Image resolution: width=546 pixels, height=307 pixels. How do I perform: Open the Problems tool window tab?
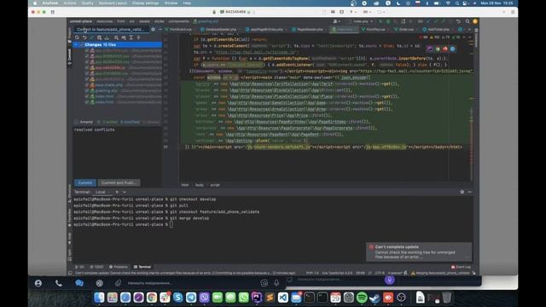(119, 267)
